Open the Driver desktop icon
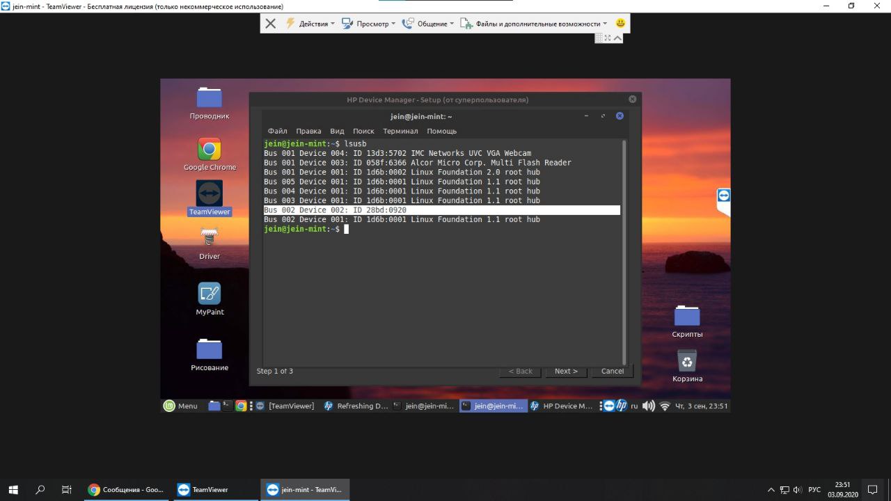The image size is (891, 501). (x=210, y=244)
